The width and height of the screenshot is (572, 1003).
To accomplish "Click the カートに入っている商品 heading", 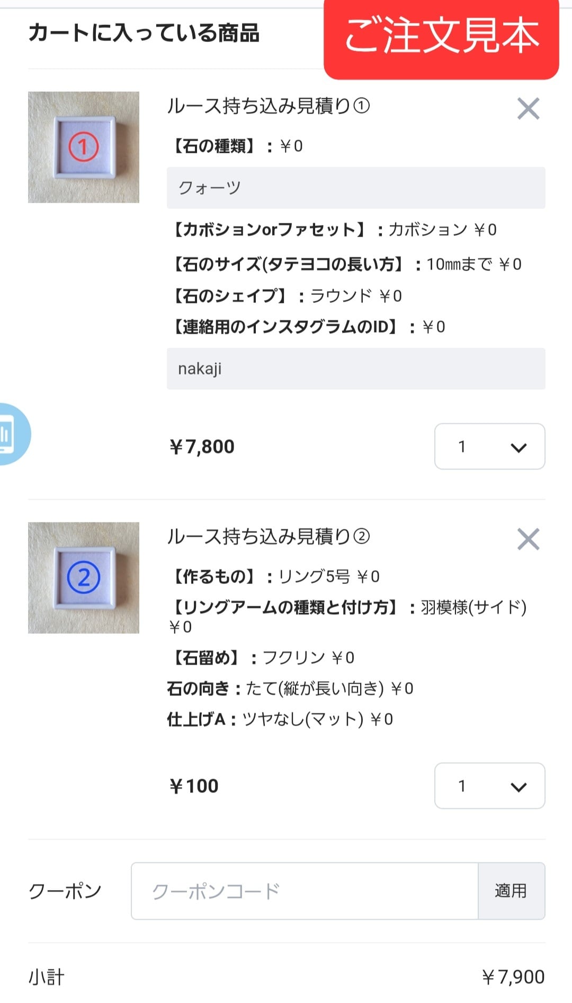I will 144,33.
